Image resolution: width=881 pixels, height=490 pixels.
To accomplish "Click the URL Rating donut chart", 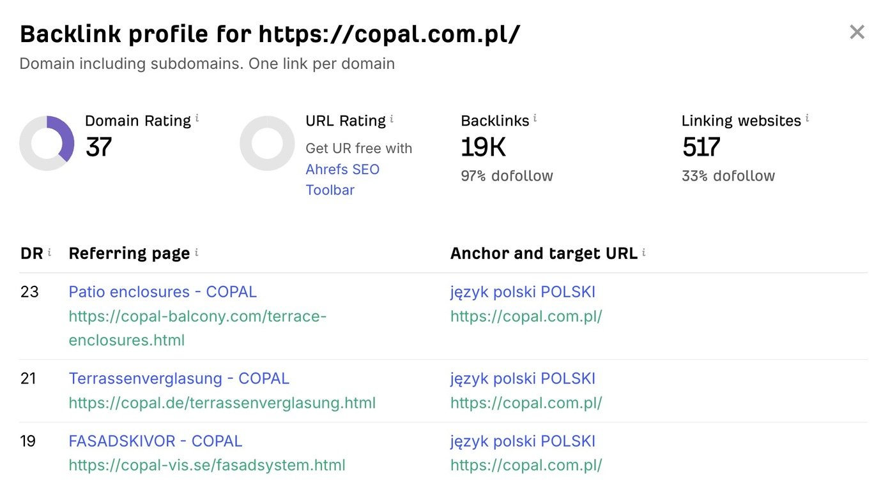I will pos(267,143).
